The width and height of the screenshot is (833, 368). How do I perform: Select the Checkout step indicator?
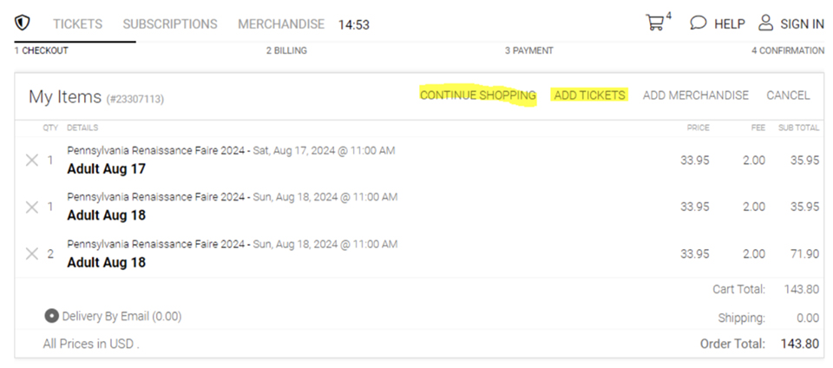click(41, 50)
